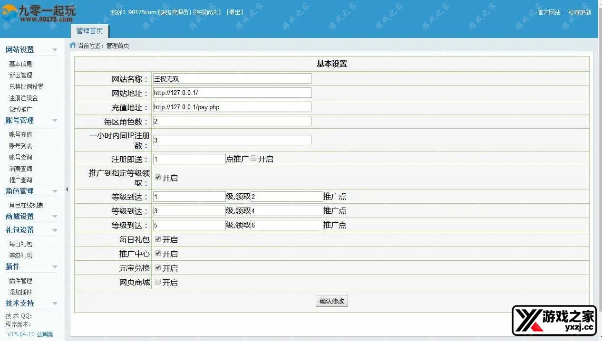Visit the 官方网站 link

click(x=549, y=12)
